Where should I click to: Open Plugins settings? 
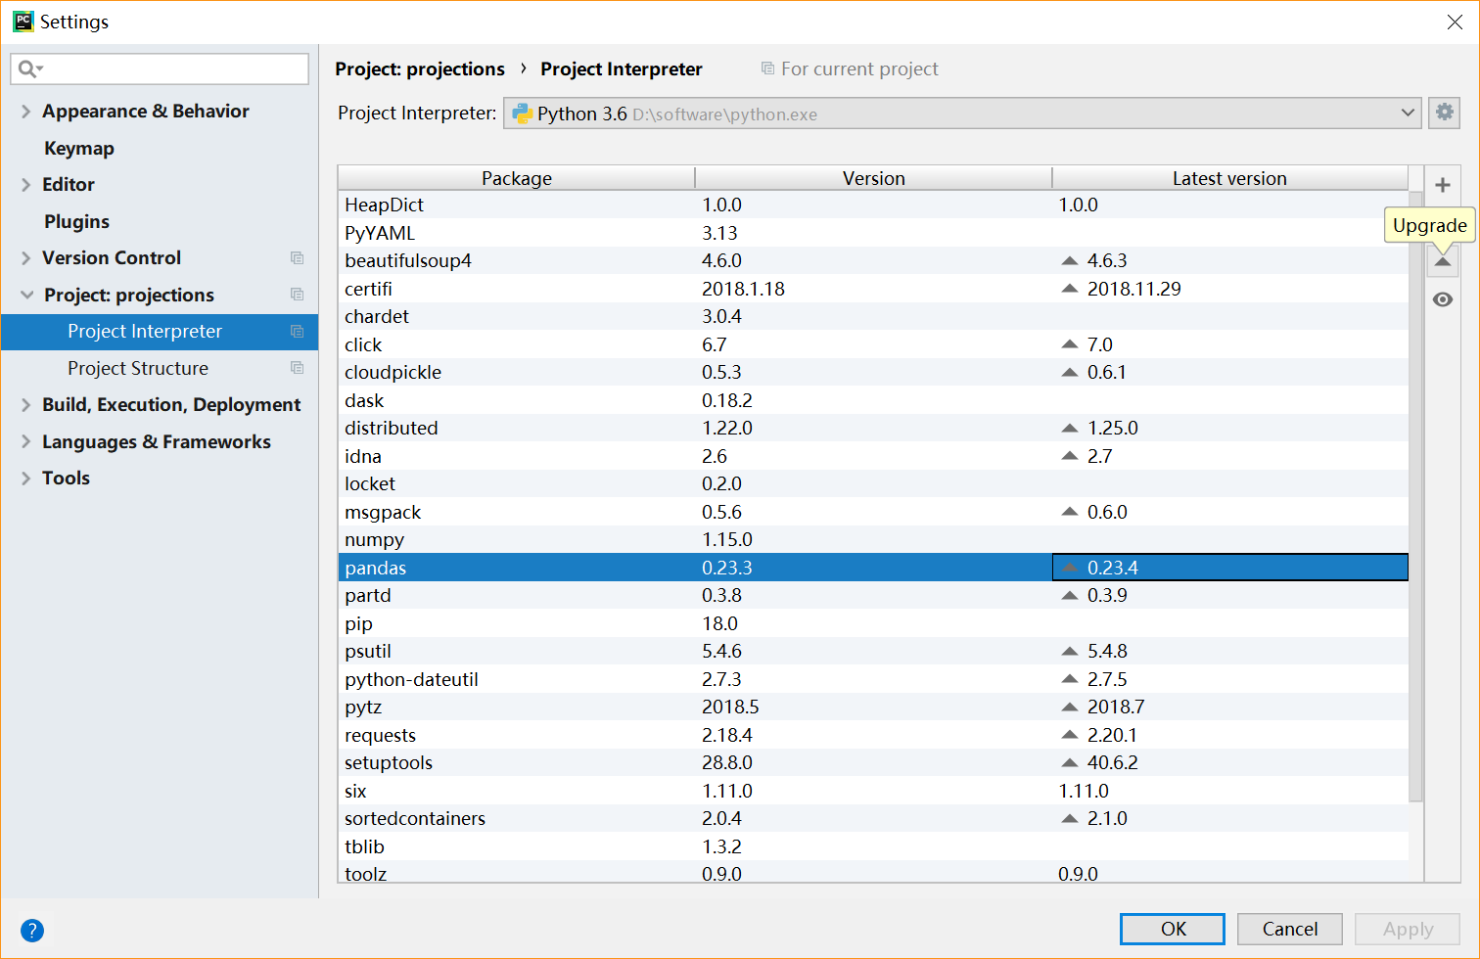point(76,221)
